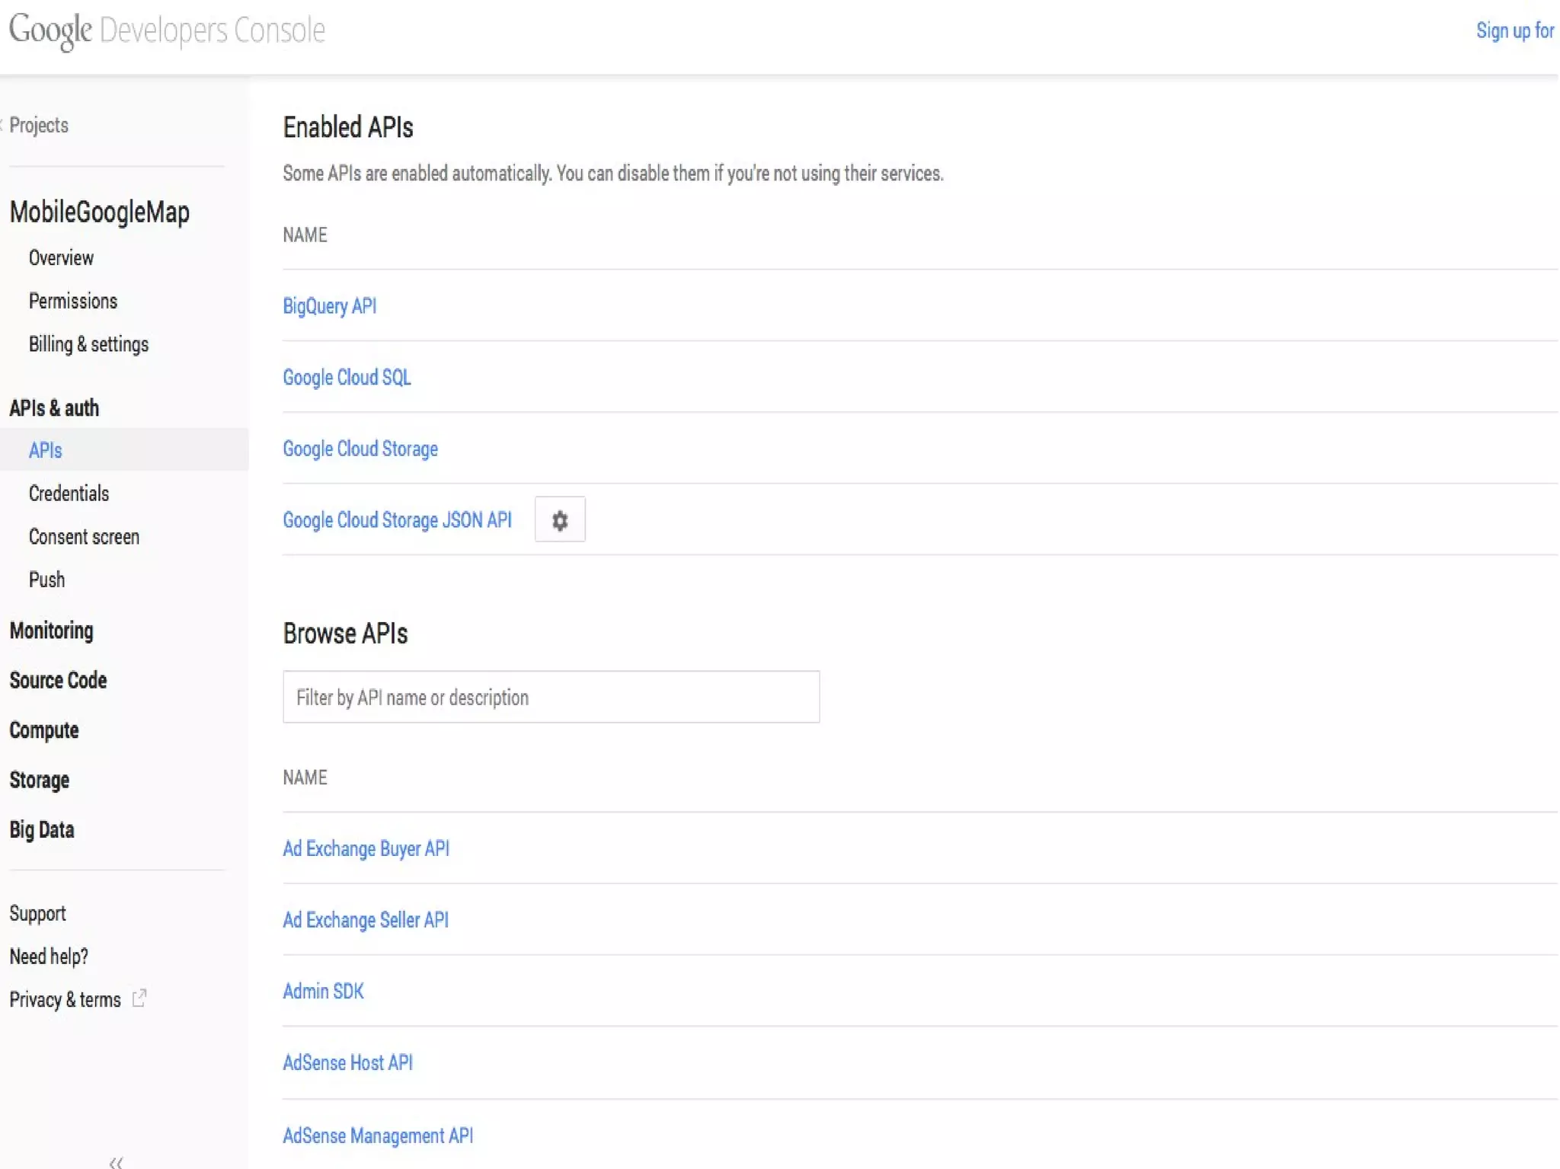Viewport: 1560px width, 1169px height.
Task: Click the Google Developers Console logo
Action: [x=167, y=30]
